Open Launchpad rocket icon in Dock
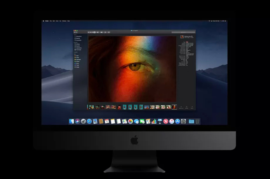The height and width of the screenshot is (179, 270). click(83, 121)
